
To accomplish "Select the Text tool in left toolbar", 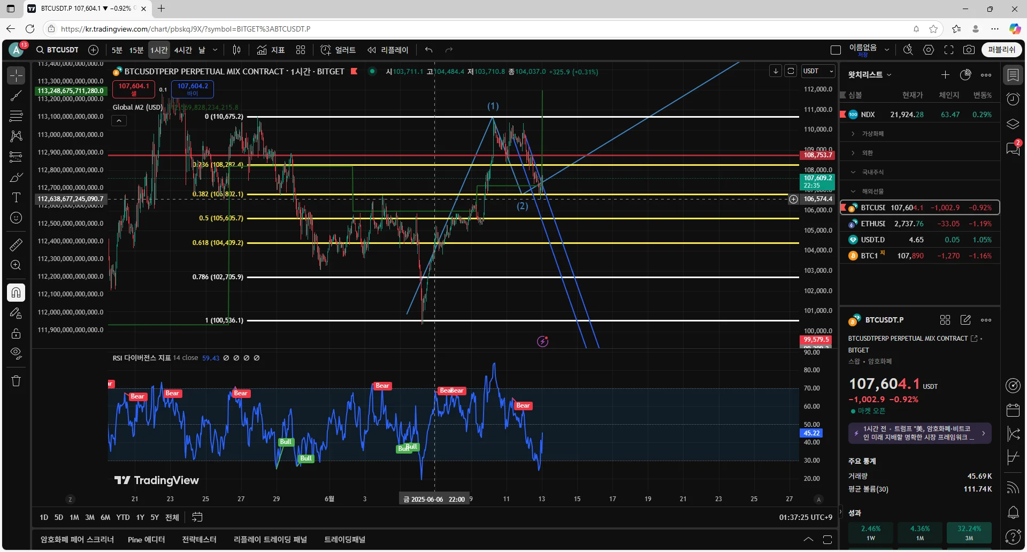I will click(x=16, y=197).
